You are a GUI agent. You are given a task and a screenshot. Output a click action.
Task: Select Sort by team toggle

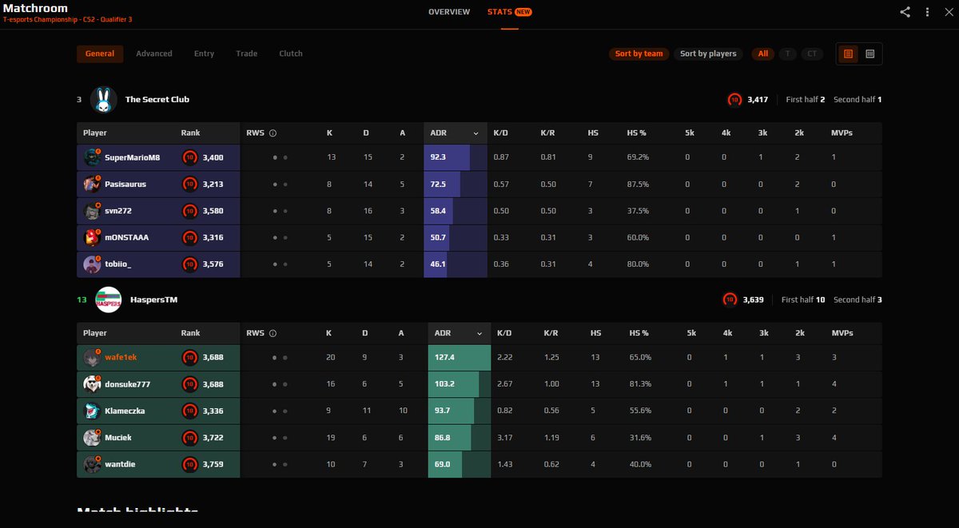click(639, 54)
